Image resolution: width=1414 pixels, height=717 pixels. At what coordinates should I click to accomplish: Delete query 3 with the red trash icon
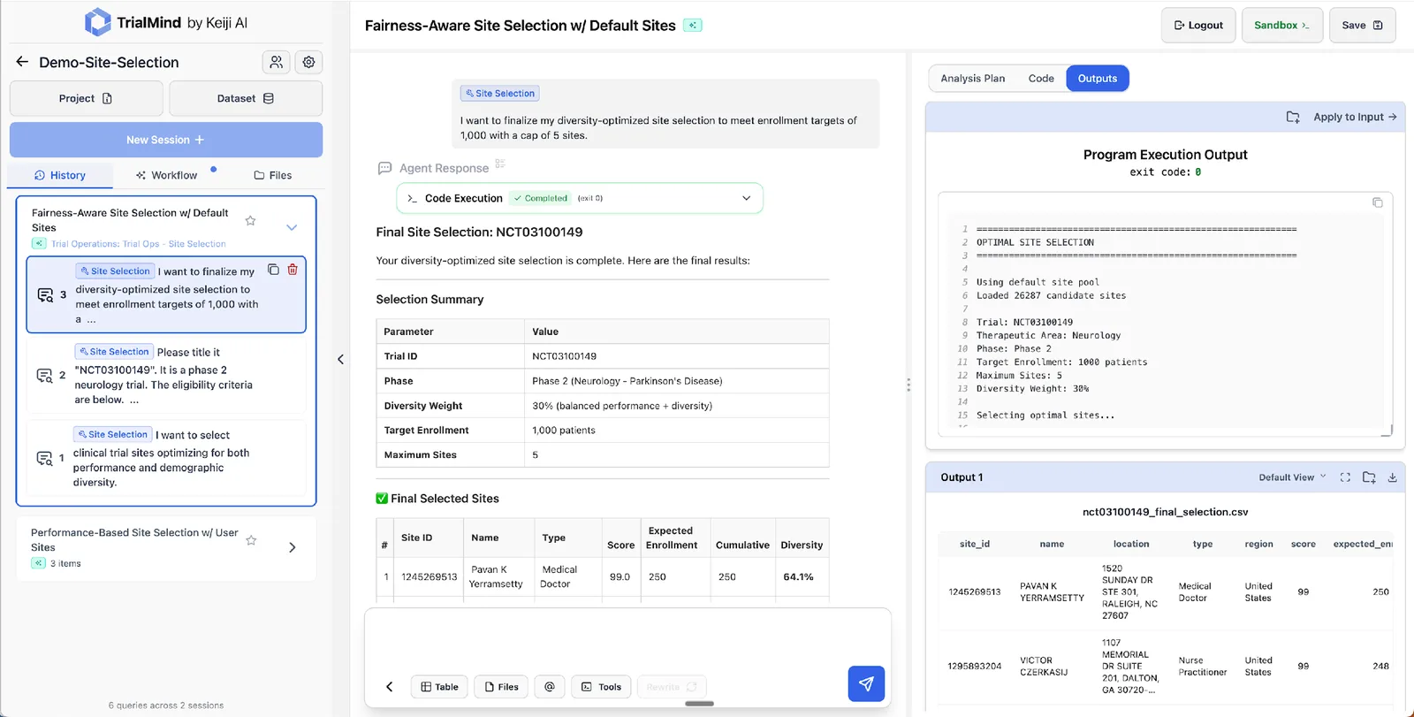pyautogui.click(x=293, y=270)
